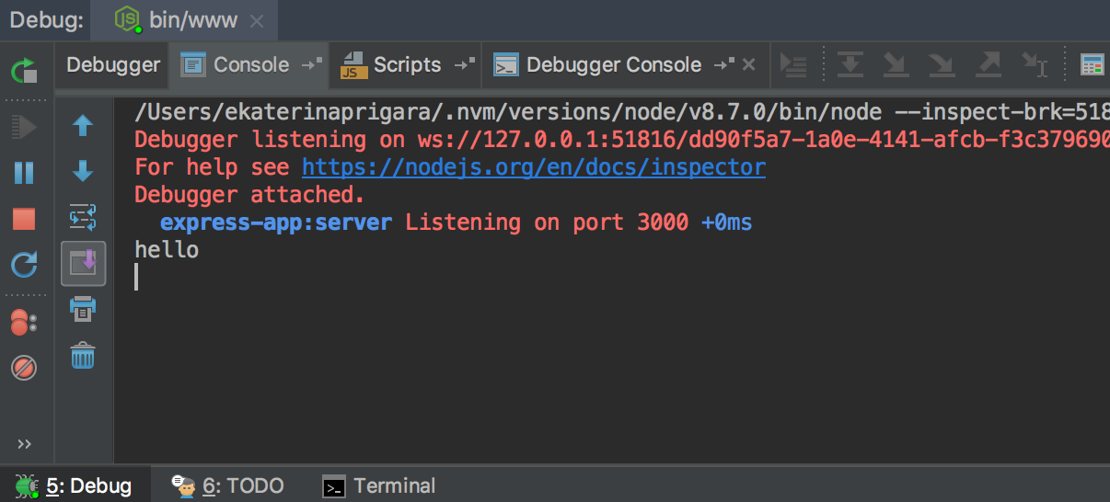
Task: Close the Debugger Console tab
Action: point(749,65)
